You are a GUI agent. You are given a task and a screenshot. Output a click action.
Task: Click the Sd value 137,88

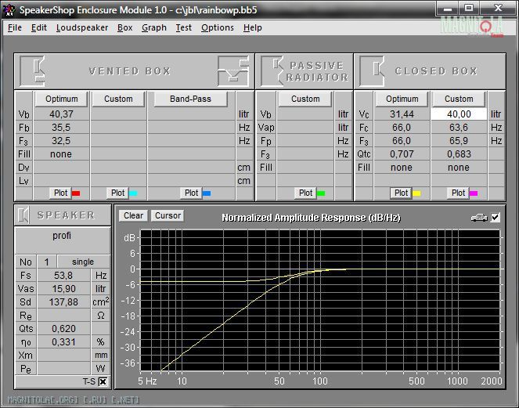click(x=63, y=302)
